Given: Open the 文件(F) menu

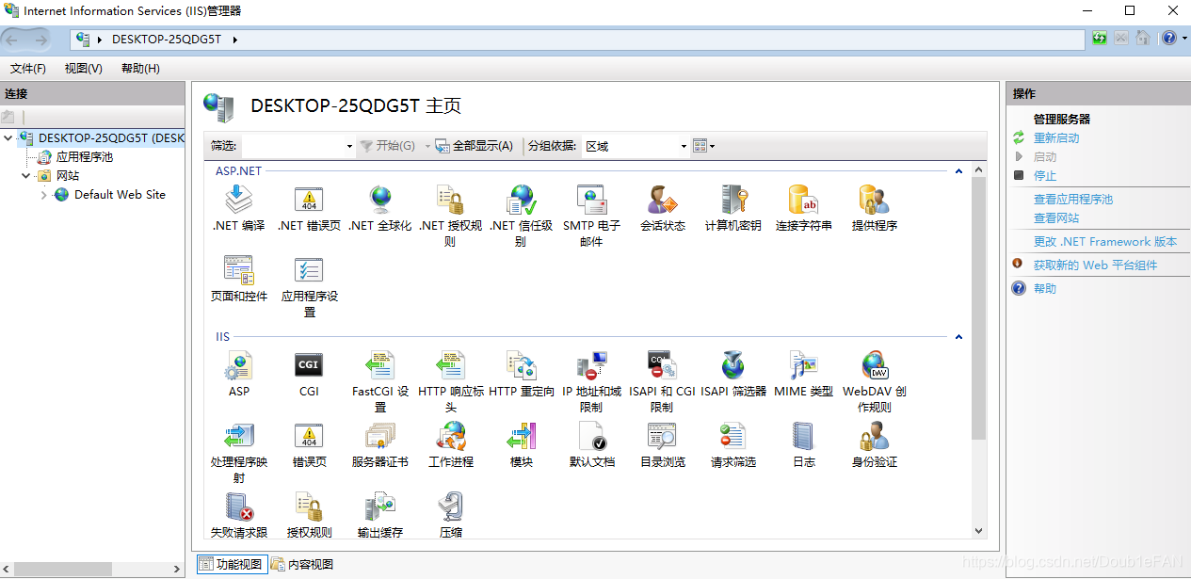Looking at the screenshot, I should [x=28, y=69].
